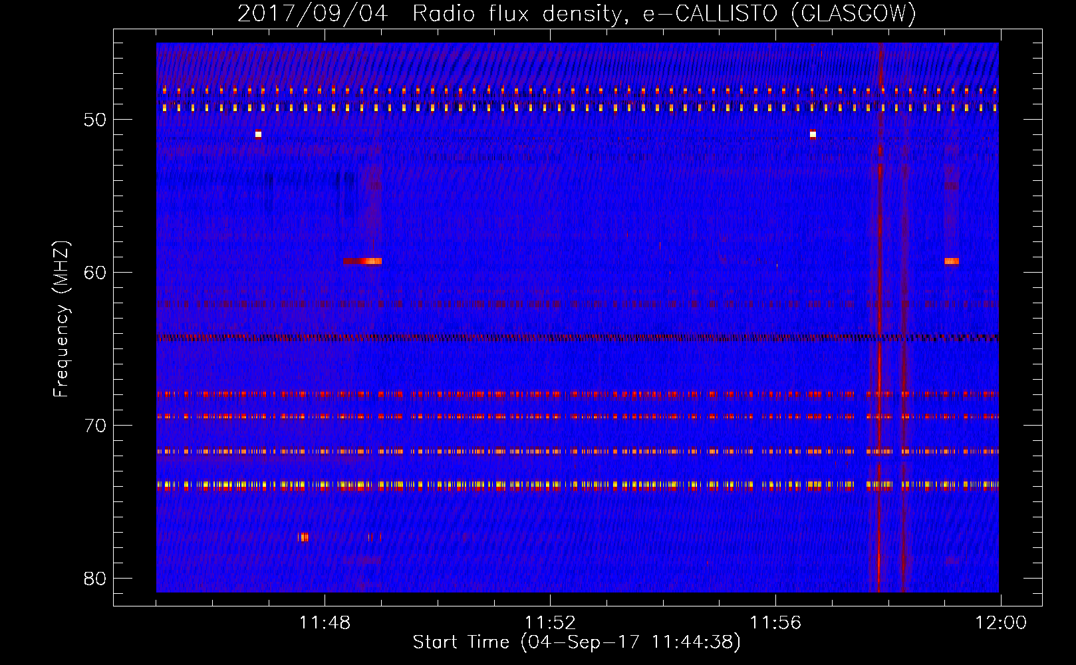Click the orange patch at 59 MHz near 11:59
The width and height of the screenshot is (1076, 665).
click(952, 261)
